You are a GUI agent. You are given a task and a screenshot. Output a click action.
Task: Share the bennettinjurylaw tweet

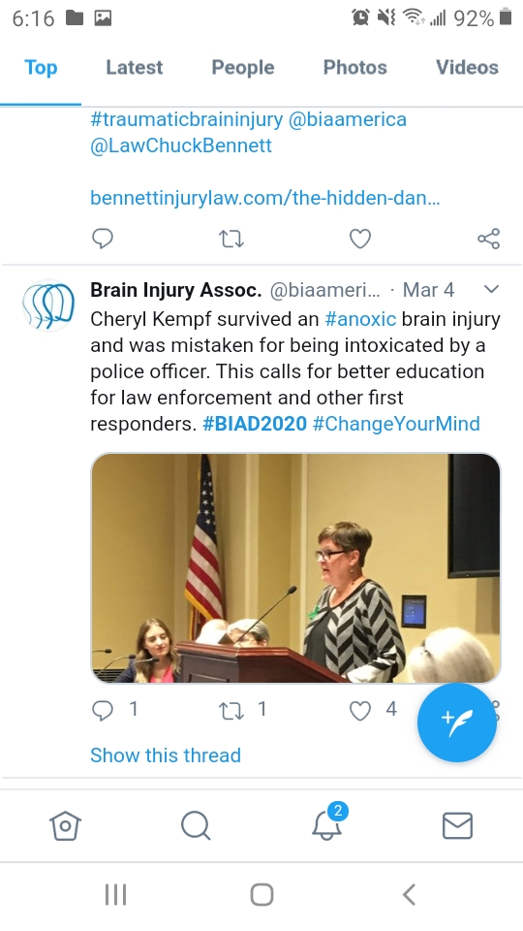click(488, 239)
